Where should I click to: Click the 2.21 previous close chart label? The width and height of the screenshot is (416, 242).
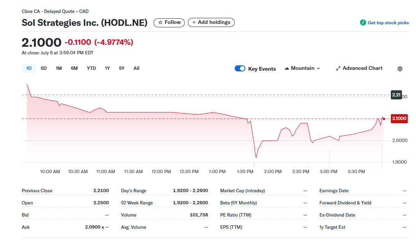click(x=396, y=95)
